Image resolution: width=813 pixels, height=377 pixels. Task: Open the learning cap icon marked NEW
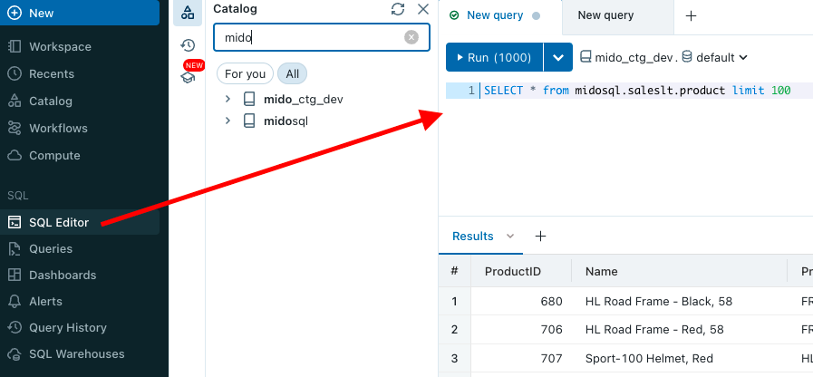click(188, 77)
